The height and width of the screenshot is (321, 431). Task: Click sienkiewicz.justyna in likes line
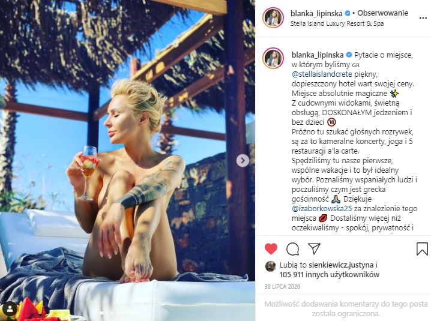click(x=341, y=265)
